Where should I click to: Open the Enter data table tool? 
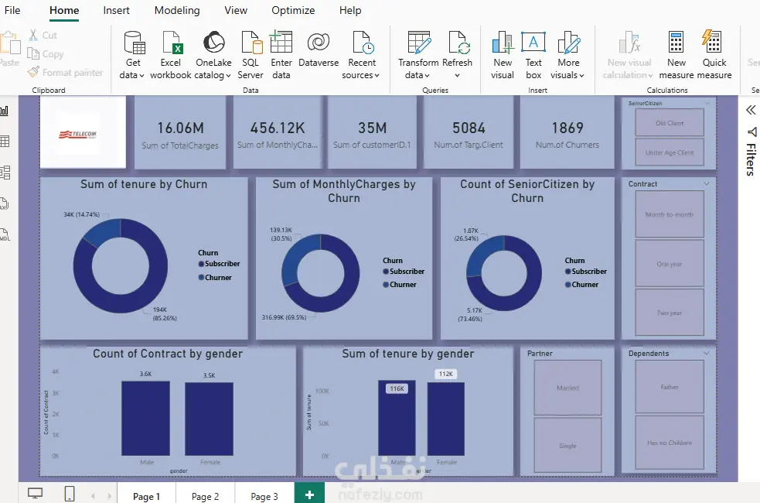[x=281, y=55]
